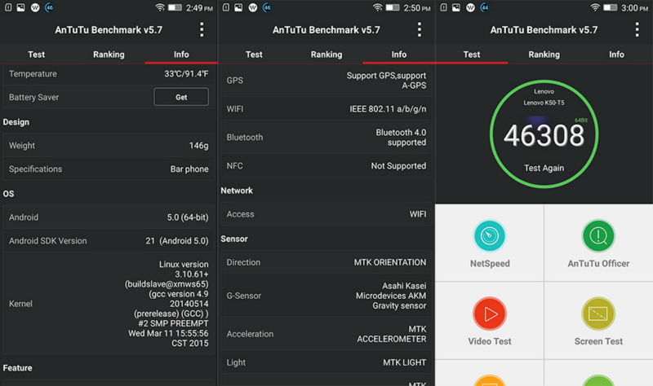This screenshot has width=653, height=386.
Task: Select the WIFI IEEE 802.11 a/b/g/n row
Action: [x=326, y=109]
